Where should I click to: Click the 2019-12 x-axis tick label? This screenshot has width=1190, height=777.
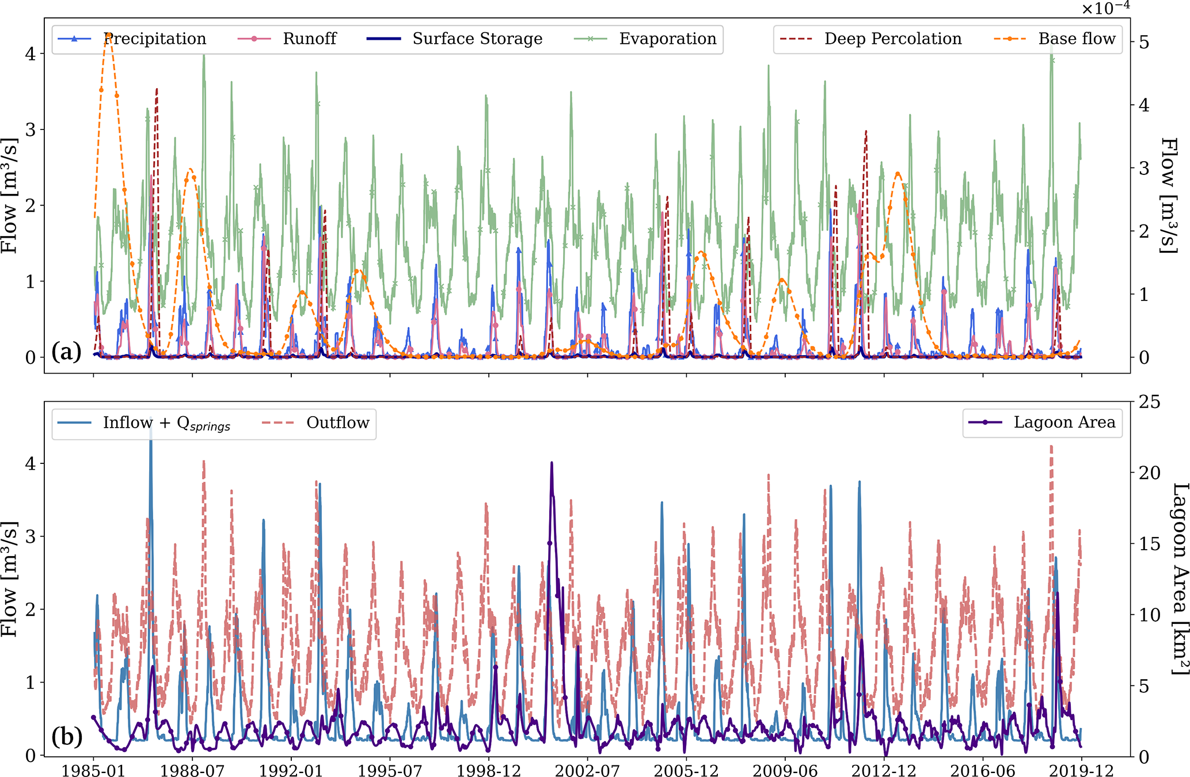pos(1081,770)
